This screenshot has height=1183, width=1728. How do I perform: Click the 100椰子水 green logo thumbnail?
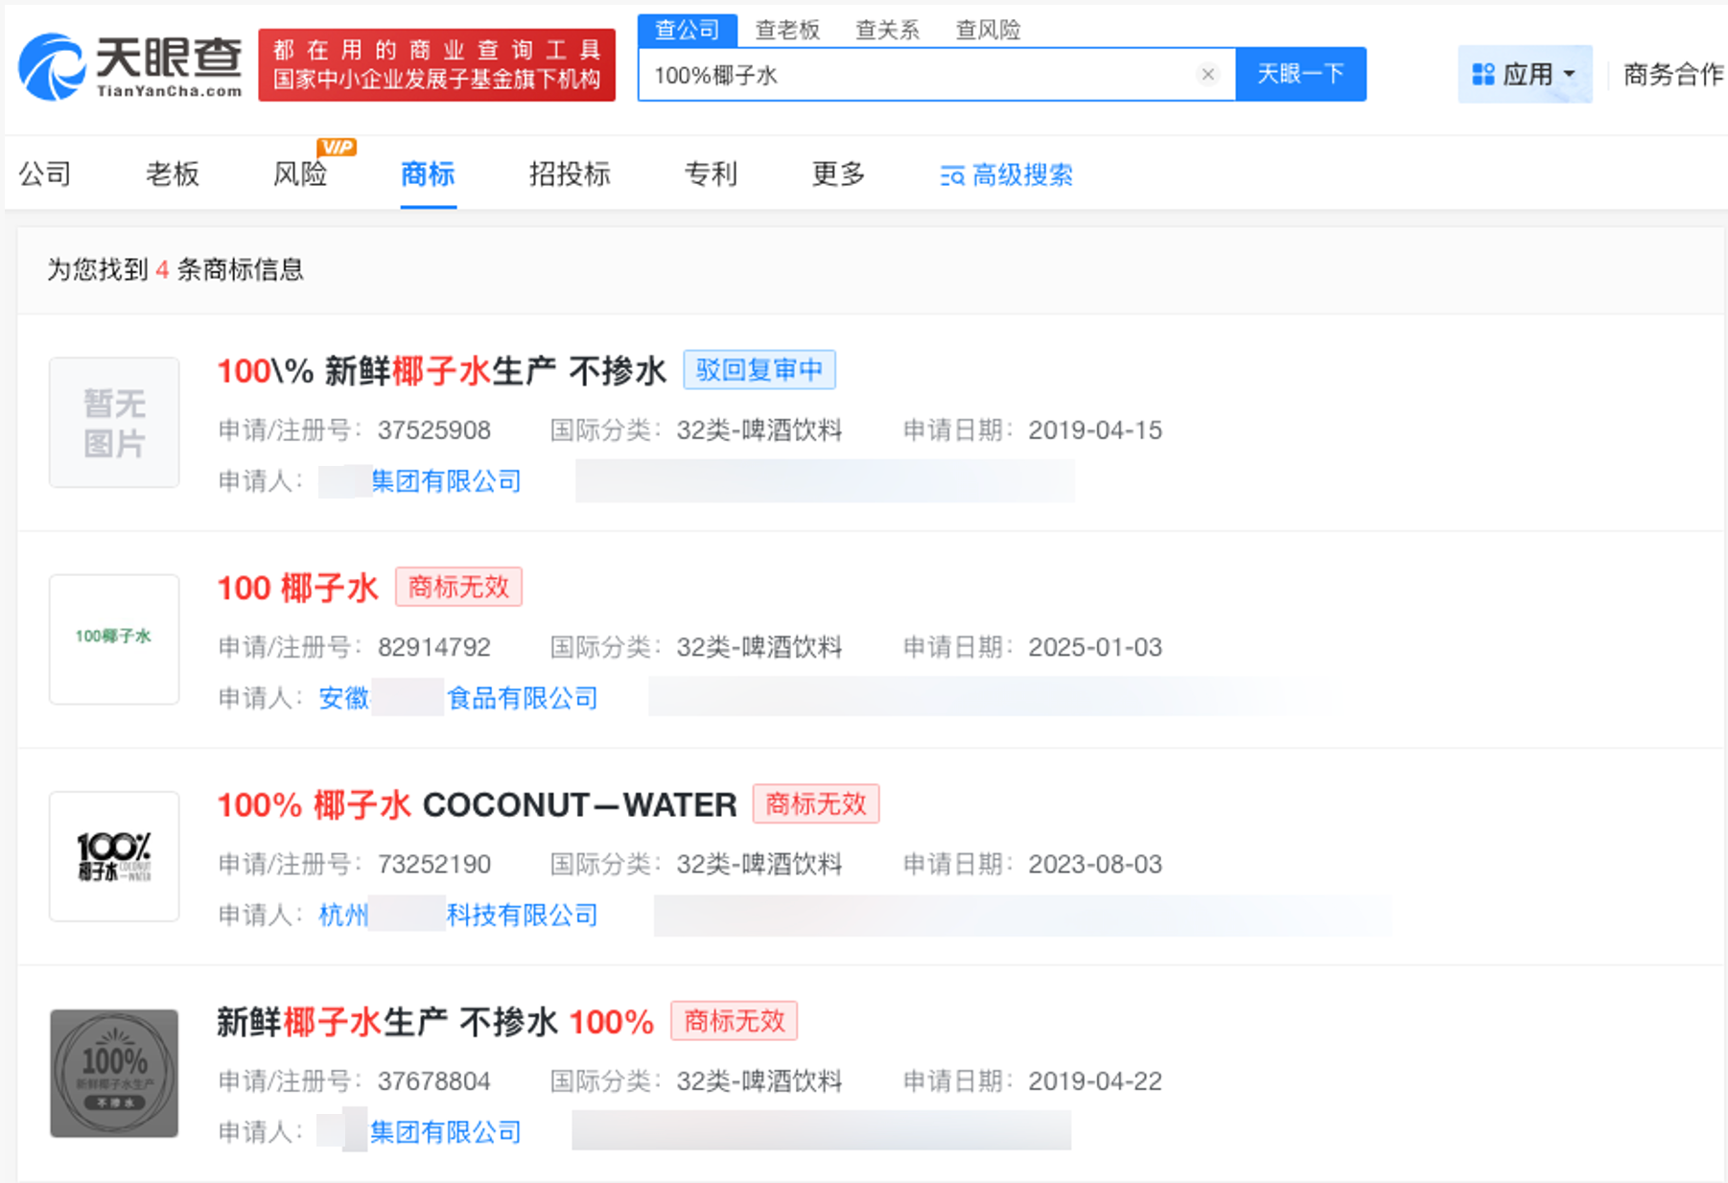pos(113,638)
